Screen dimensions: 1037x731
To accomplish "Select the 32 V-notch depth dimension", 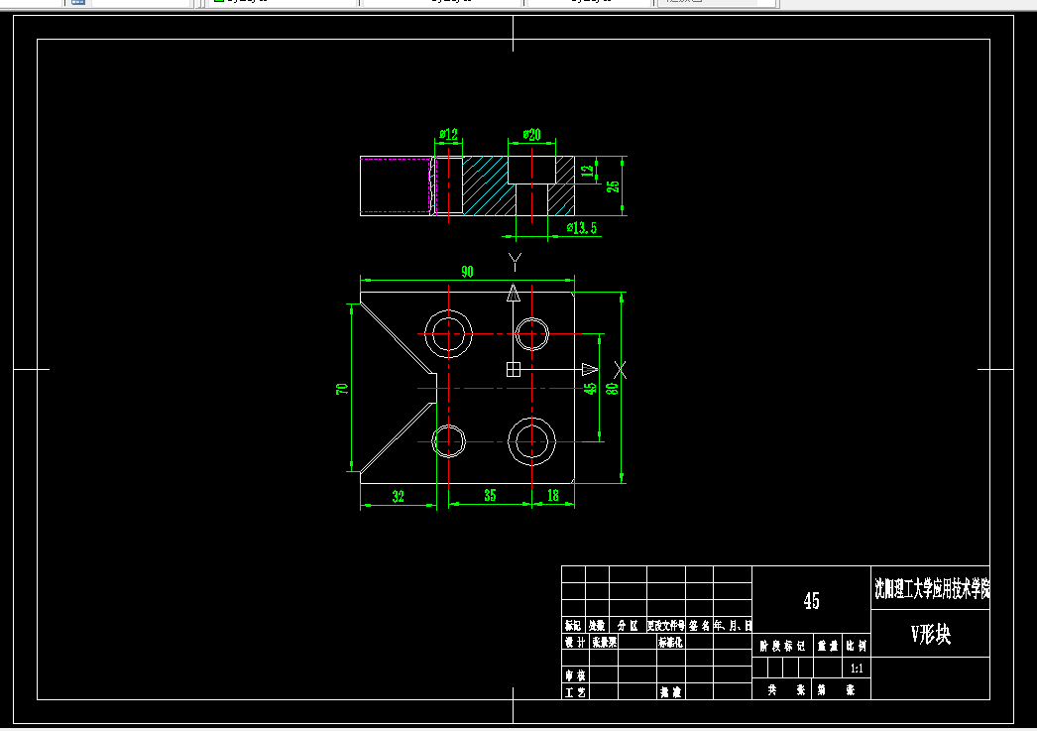I will click(399, 496).
